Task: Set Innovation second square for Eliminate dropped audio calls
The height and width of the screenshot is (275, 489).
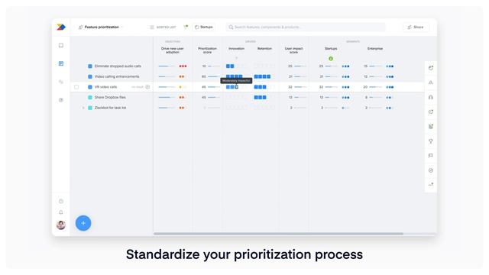Action: click(232, 66)
